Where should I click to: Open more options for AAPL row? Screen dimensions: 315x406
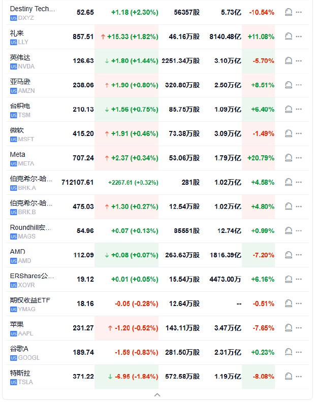pyautogui.click(x=299, y=328)
